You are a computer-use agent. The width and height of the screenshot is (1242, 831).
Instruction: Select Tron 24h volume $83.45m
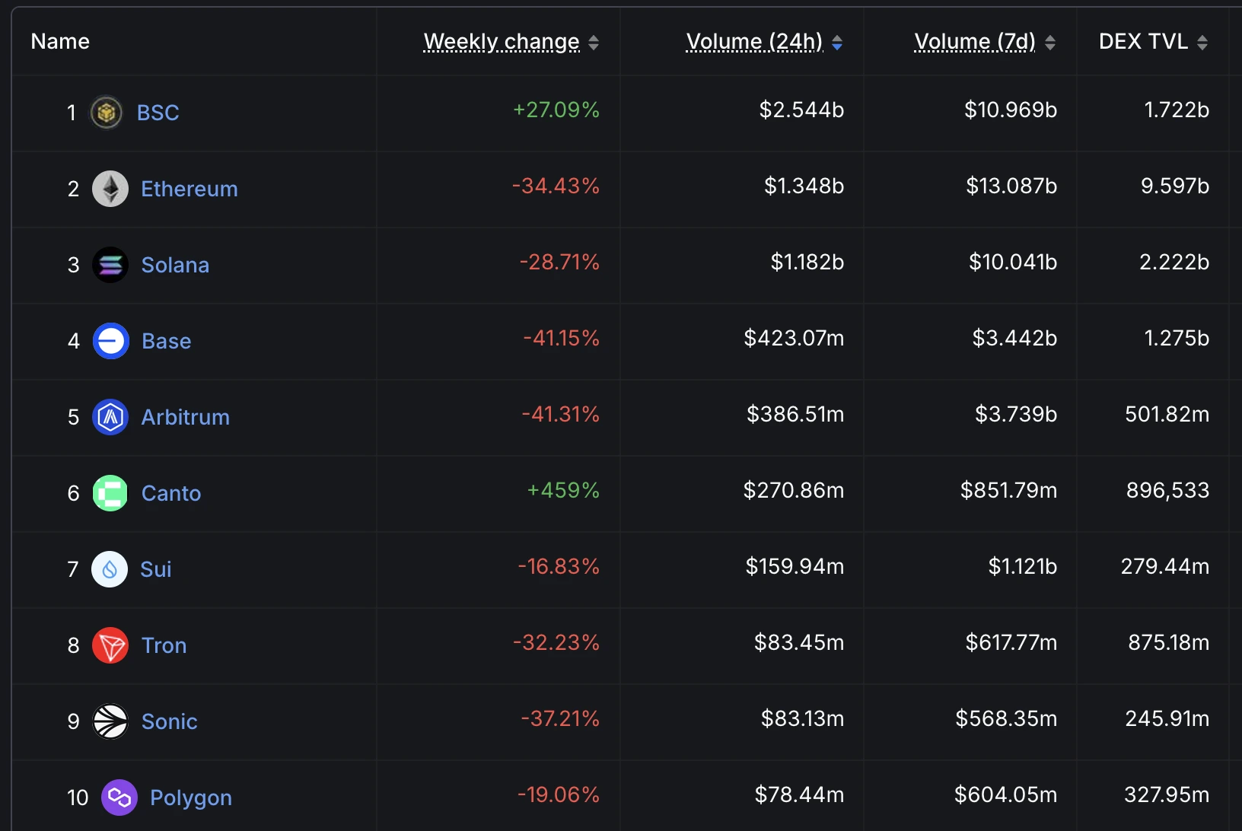(x=799, y=642)
